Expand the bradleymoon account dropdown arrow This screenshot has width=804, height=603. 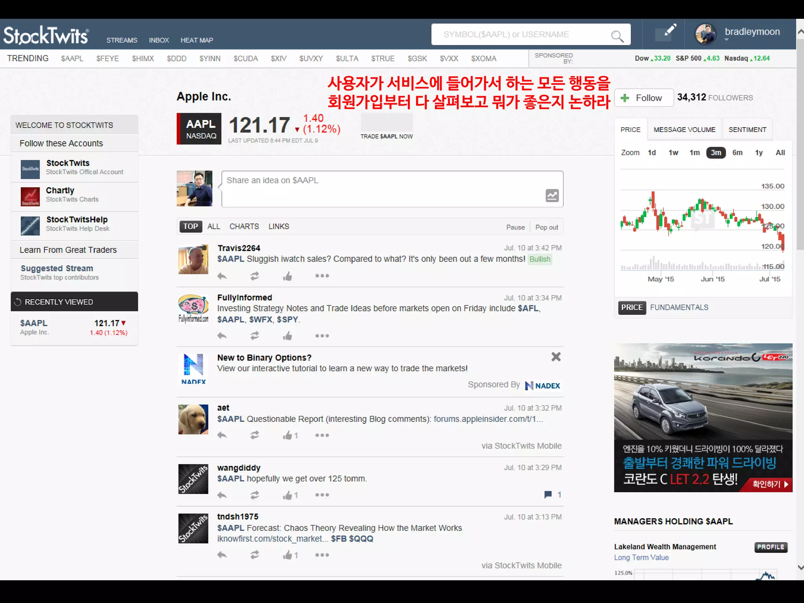pos(726,40)
